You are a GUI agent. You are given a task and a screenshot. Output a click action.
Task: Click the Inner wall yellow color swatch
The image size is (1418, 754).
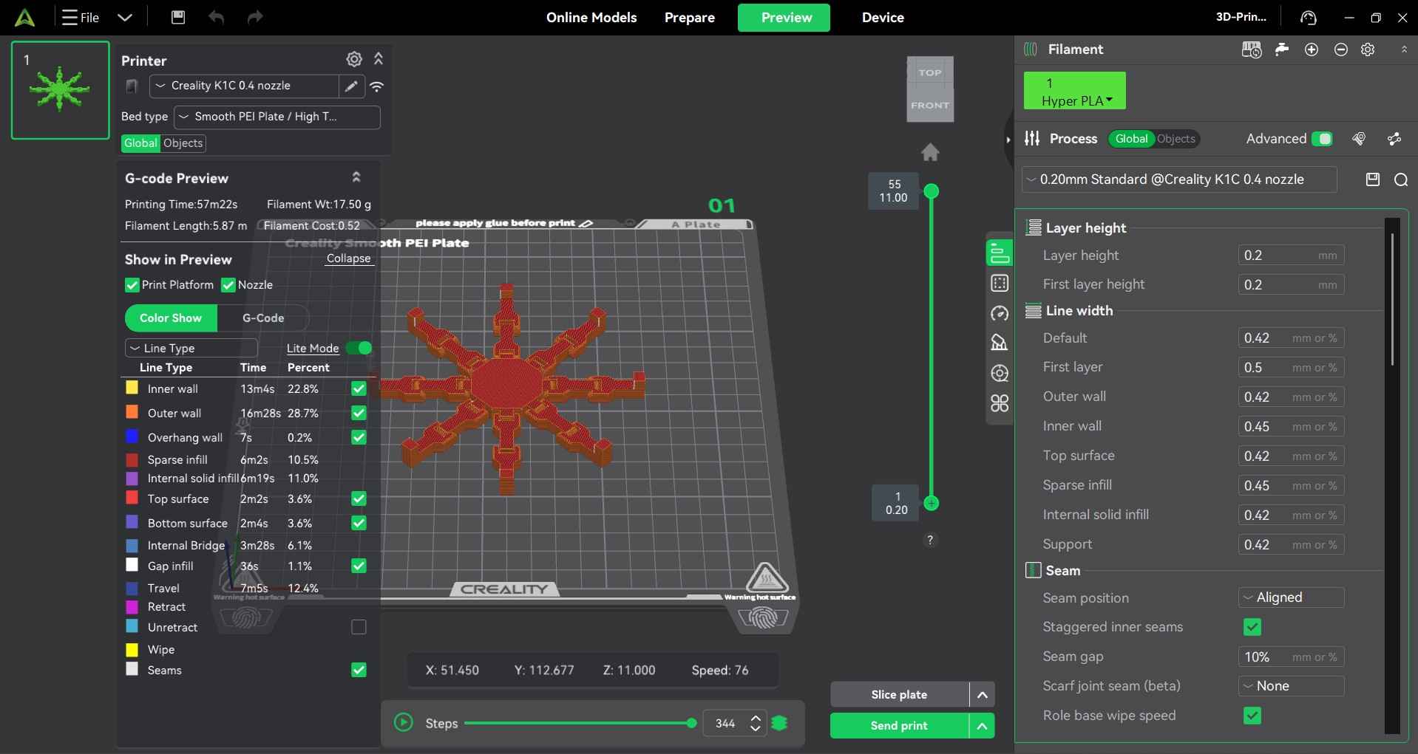point(132,388)
